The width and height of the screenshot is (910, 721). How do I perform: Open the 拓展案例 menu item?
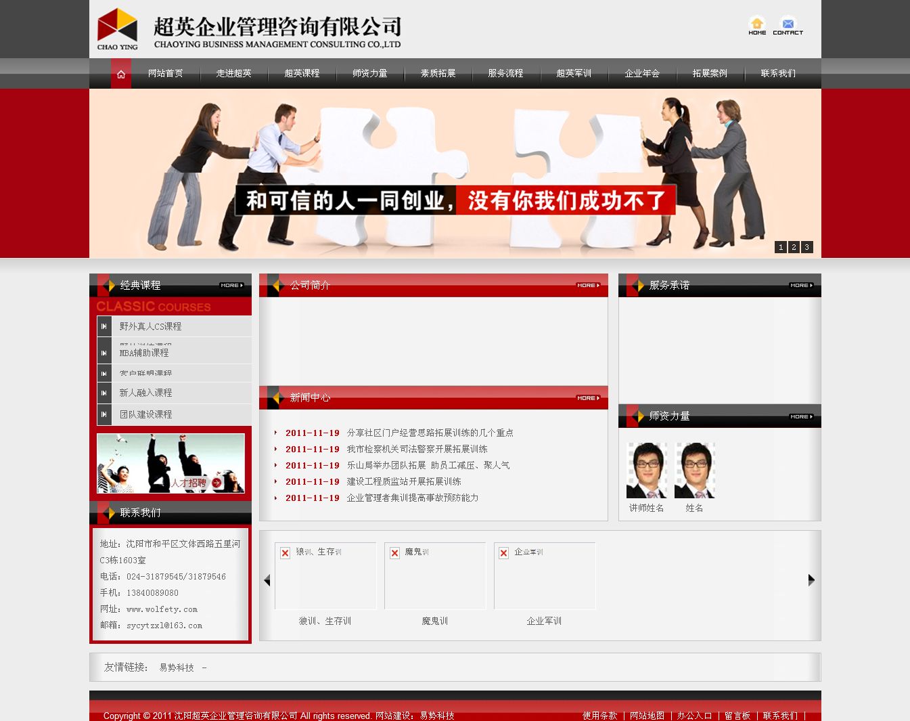pyautogui.click(x=710, y=73)
